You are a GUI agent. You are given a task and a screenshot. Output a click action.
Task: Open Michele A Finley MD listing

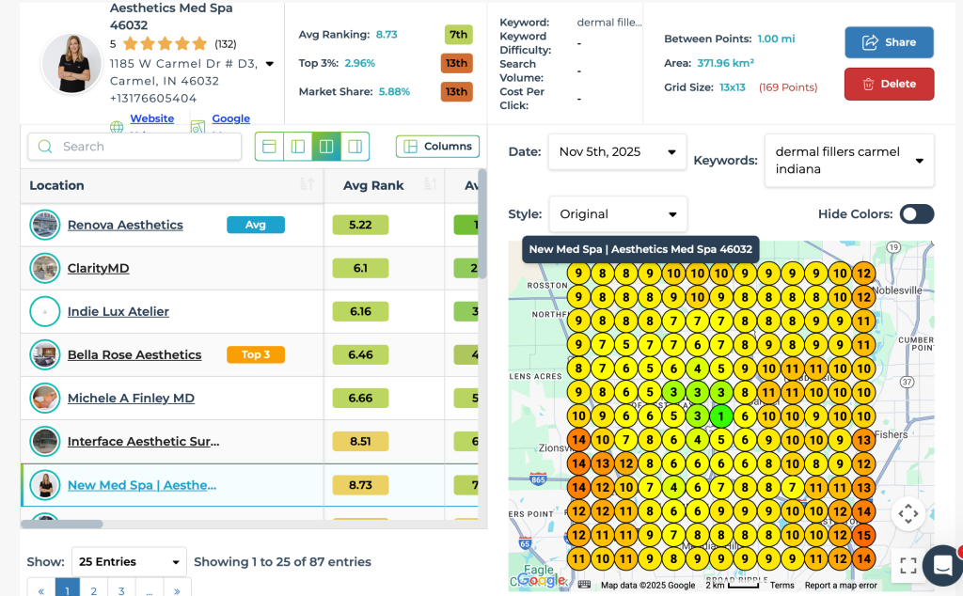point(131,399)
